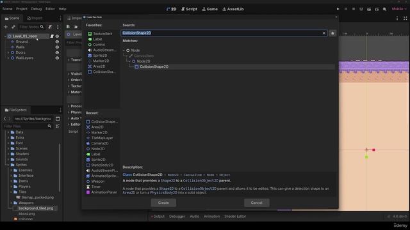Click the node search input field
The width and height of the screenshot is (410, 230).
(x=221, y=33)
